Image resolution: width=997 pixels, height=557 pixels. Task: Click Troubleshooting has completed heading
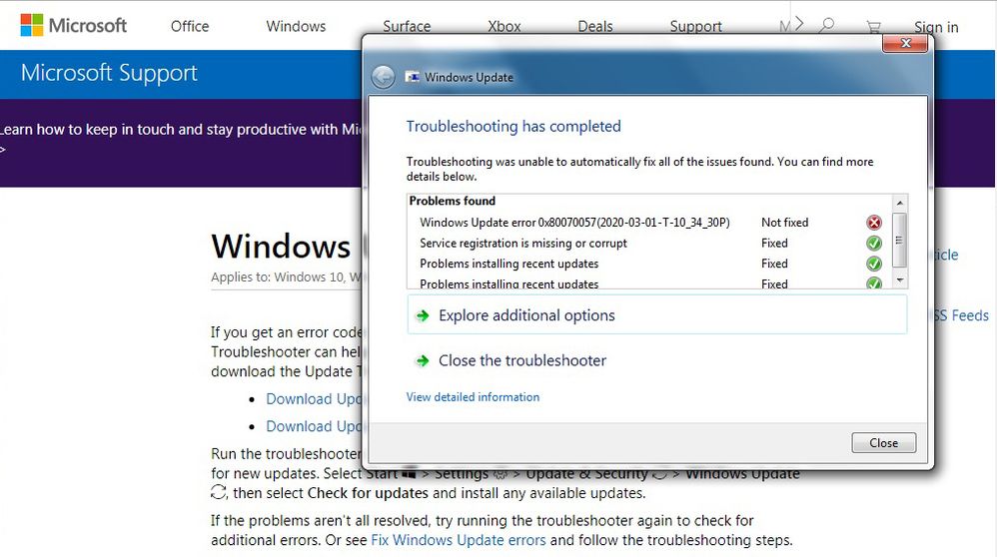(x=513, y=127)
